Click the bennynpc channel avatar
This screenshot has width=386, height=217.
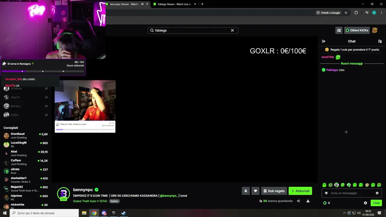tap(64, 194)
